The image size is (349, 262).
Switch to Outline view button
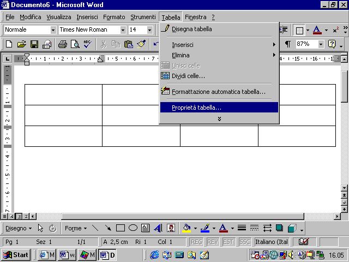coord(26,216)
